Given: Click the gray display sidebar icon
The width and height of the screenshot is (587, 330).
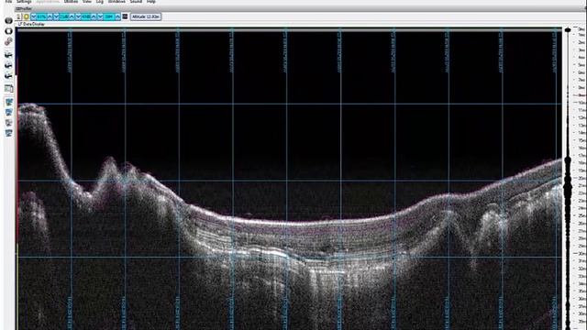Looking at the screenshot, I should (8, 123).
